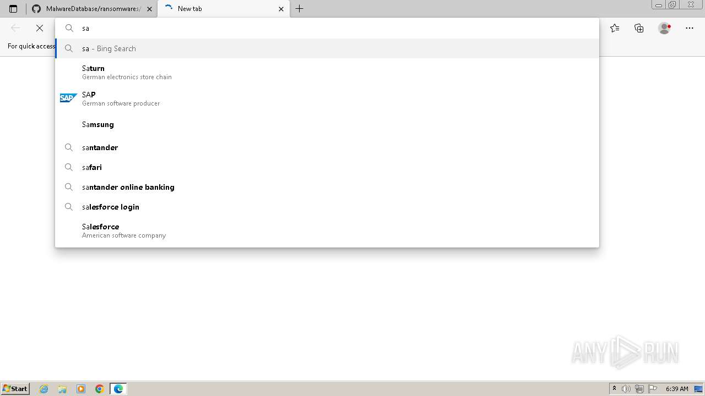Open the volume control tray icon
705x396 pixels.
coord(626,389)
